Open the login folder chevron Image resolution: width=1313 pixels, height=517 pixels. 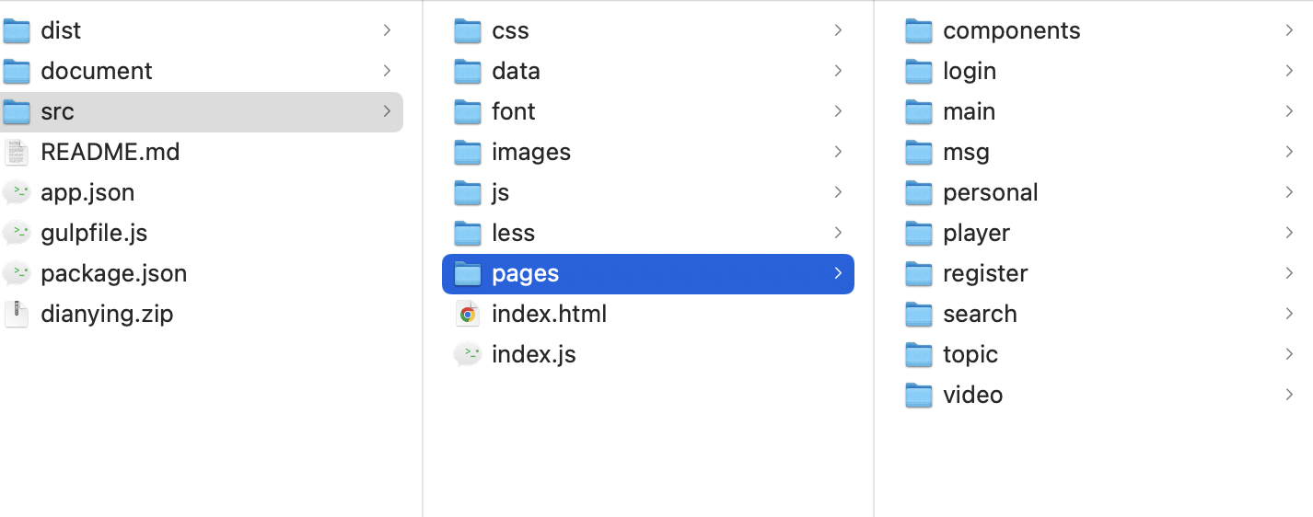tap(1289, 71)
